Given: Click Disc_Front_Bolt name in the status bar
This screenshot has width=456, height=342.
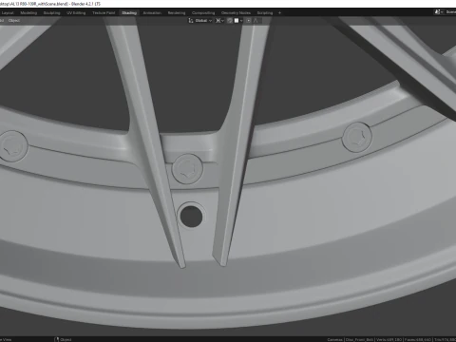Looking at the screenshot, I should coord(359,339).
